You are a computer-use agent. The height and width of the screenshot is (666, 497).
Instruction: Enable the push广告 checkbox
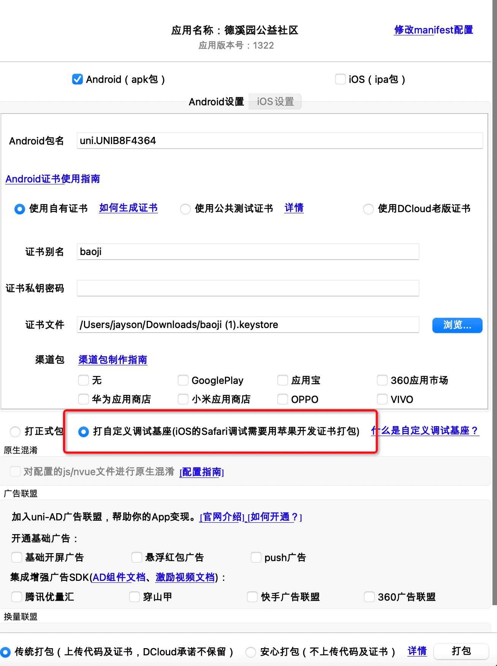click(256, 557)
